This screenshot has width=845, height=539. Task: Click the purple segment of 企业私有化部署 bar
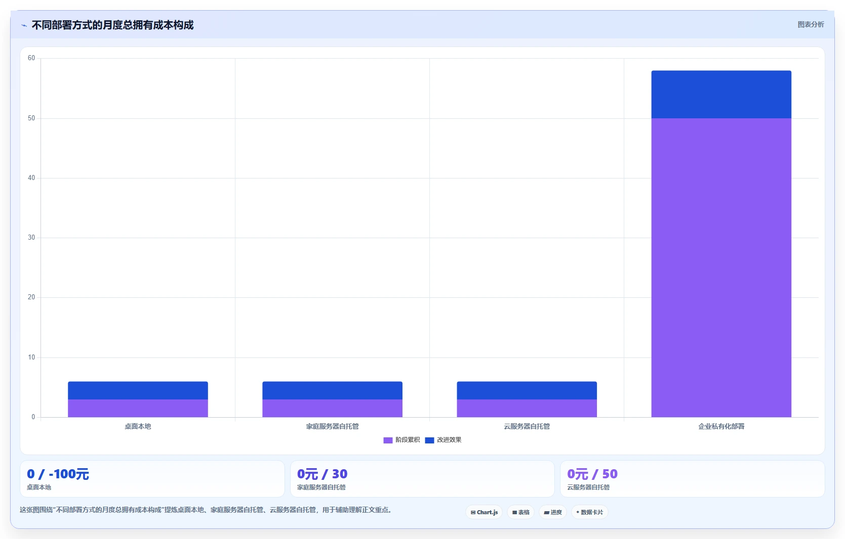click(721, 268)
